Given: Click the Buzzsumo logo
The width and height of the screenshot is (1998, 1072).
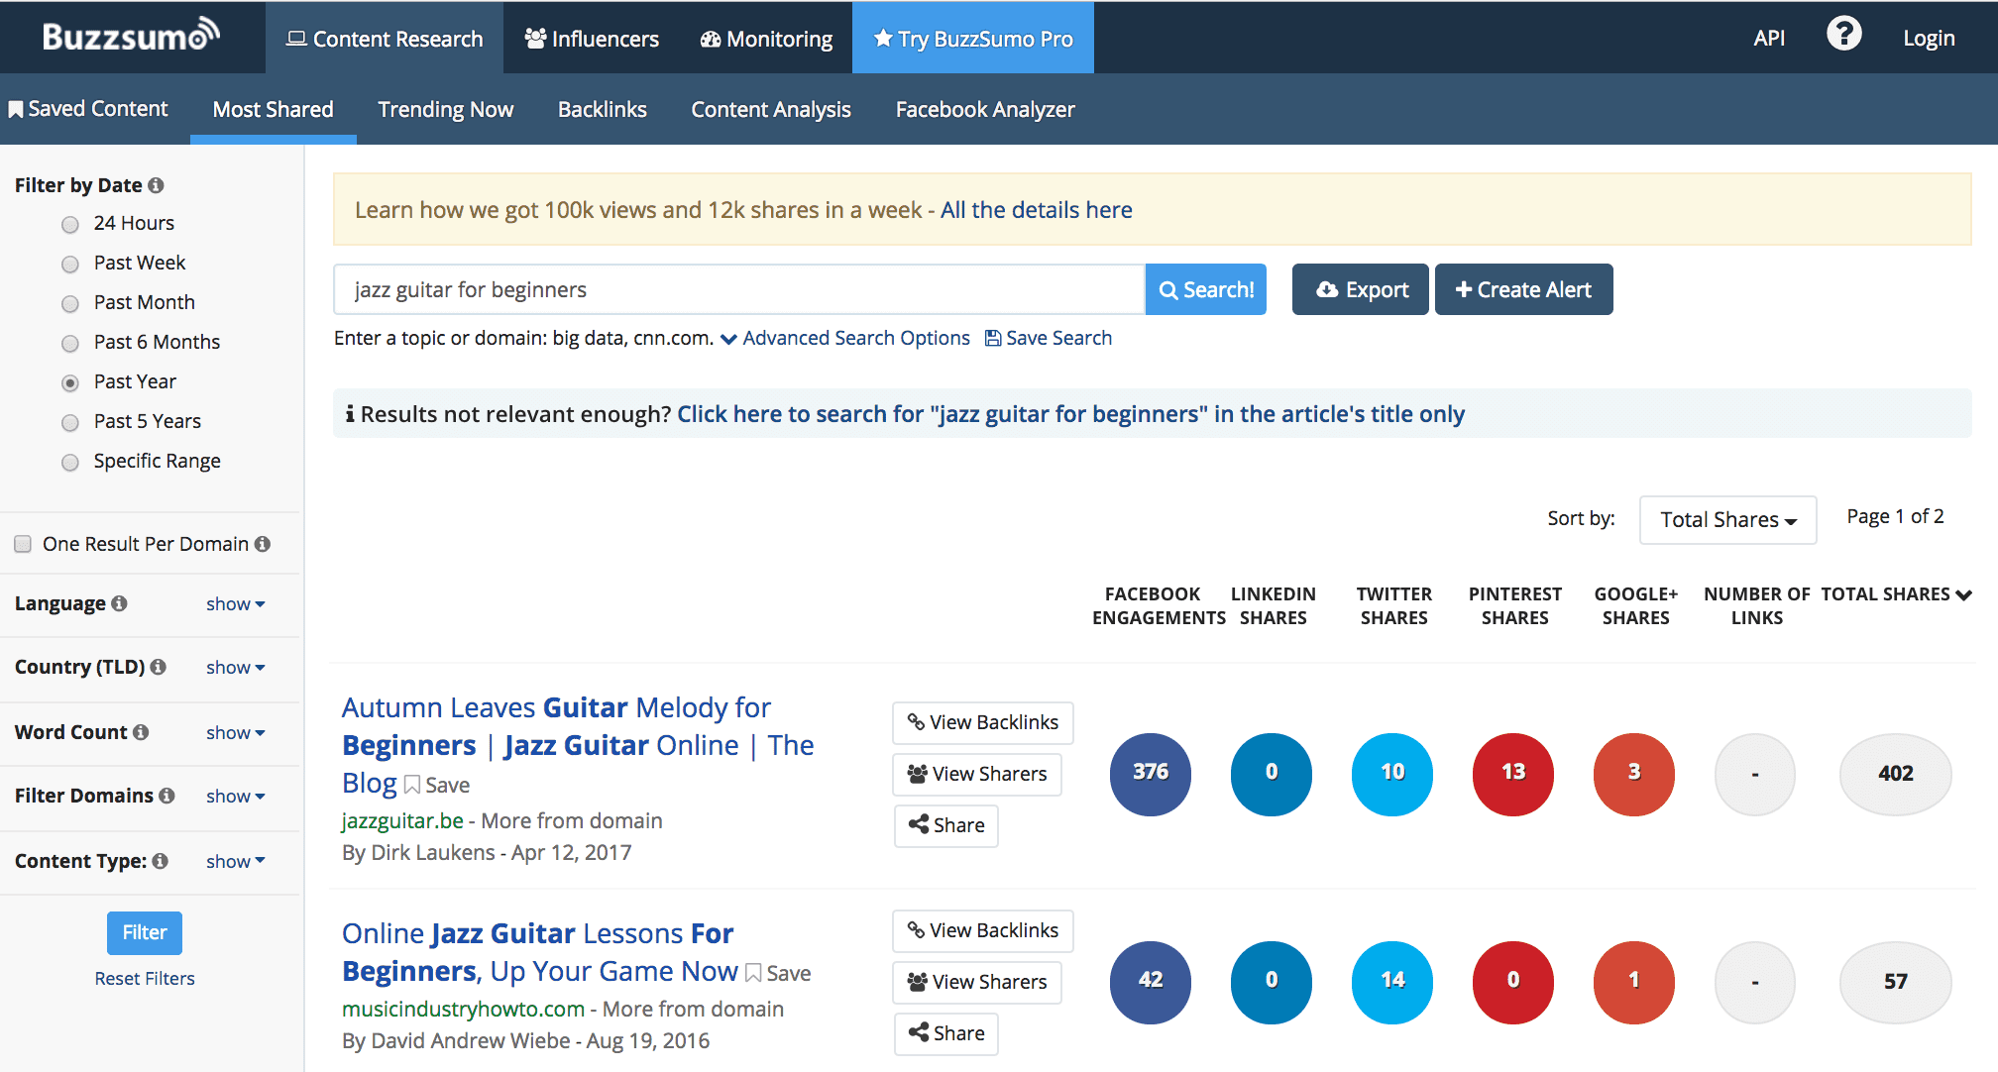Looking at the screenshot, I should 131,36.
